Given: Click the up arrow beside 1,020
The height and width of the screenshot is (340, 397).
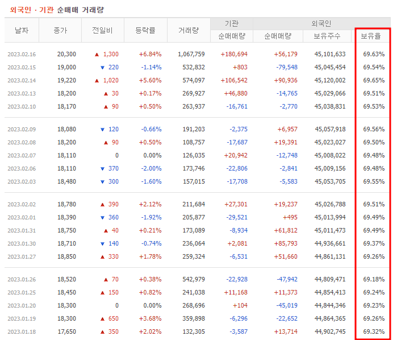Looking at the screenshot, I should point(97,81).
